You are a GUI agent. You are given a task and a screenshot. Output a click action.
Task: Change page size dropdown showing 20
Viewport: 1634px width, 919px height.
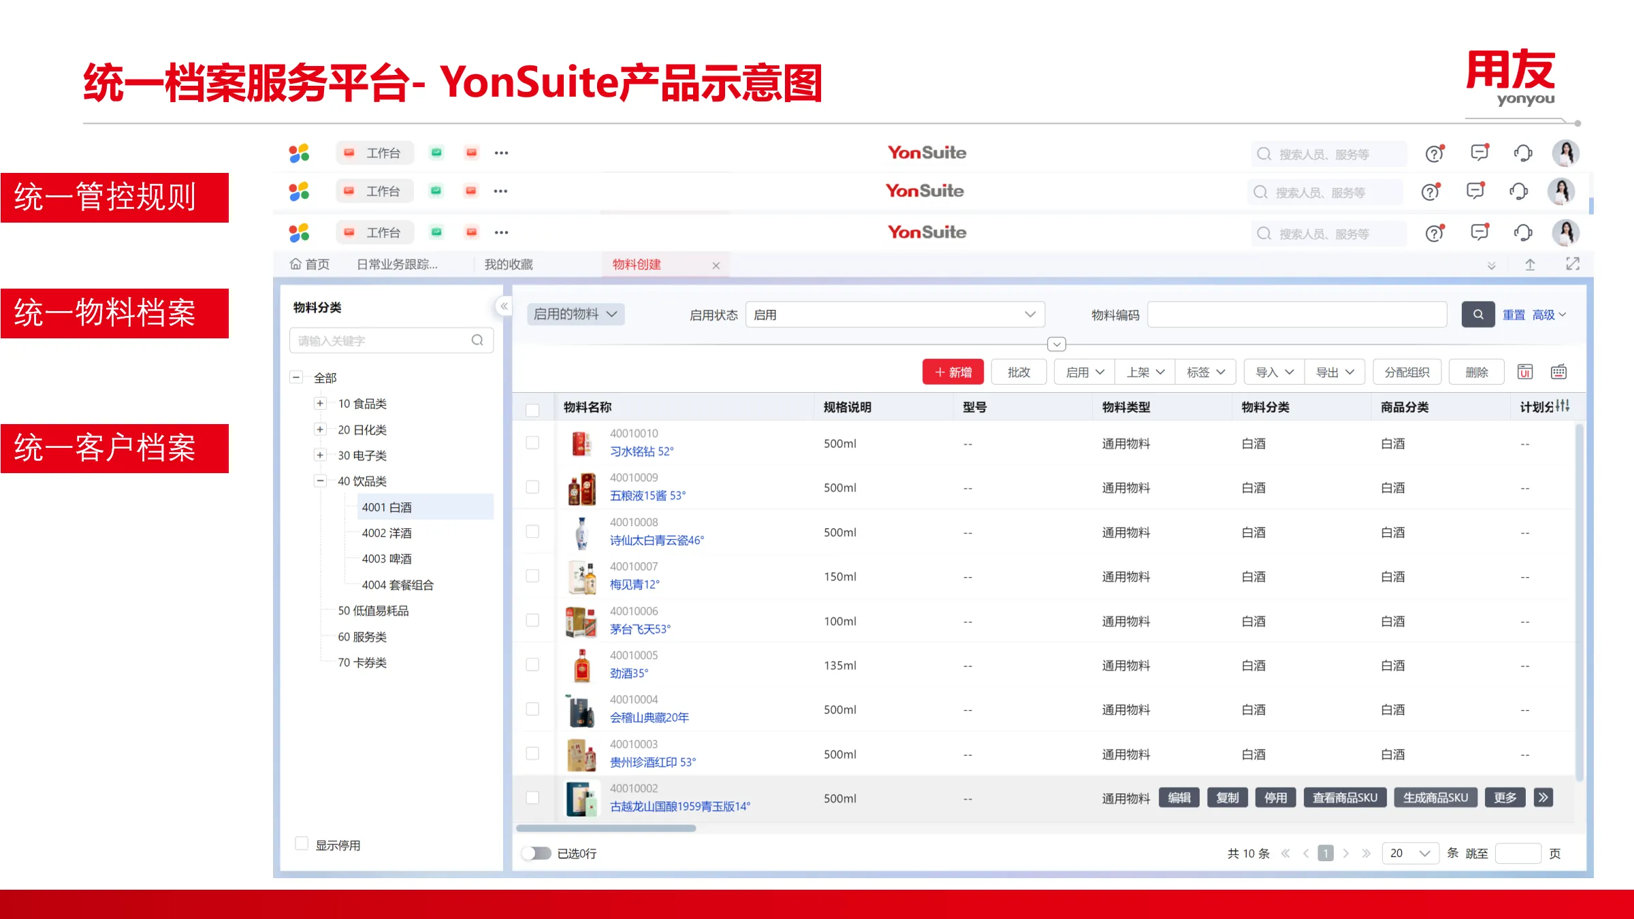point(1410,853)
